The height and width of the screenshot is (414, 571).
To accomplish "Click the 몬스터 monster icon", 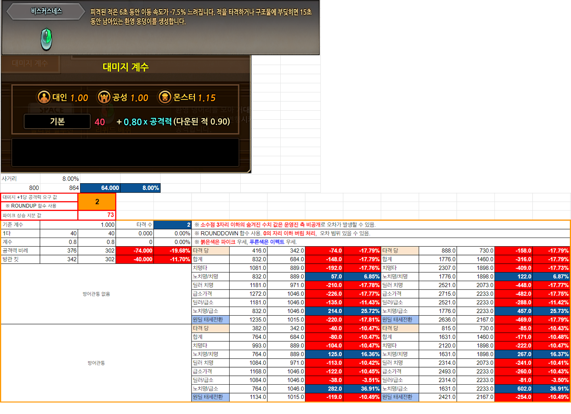I will click(x=165, y=97).
